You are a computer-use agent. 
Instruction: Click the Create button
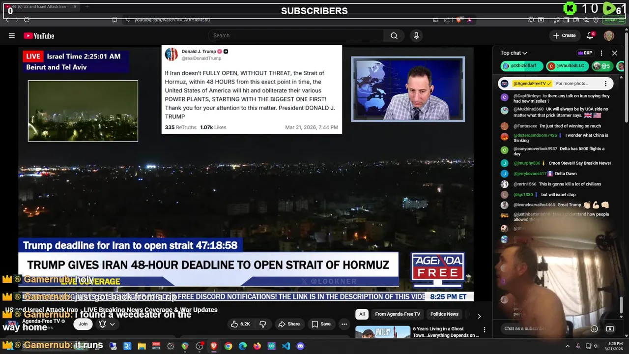564,35
